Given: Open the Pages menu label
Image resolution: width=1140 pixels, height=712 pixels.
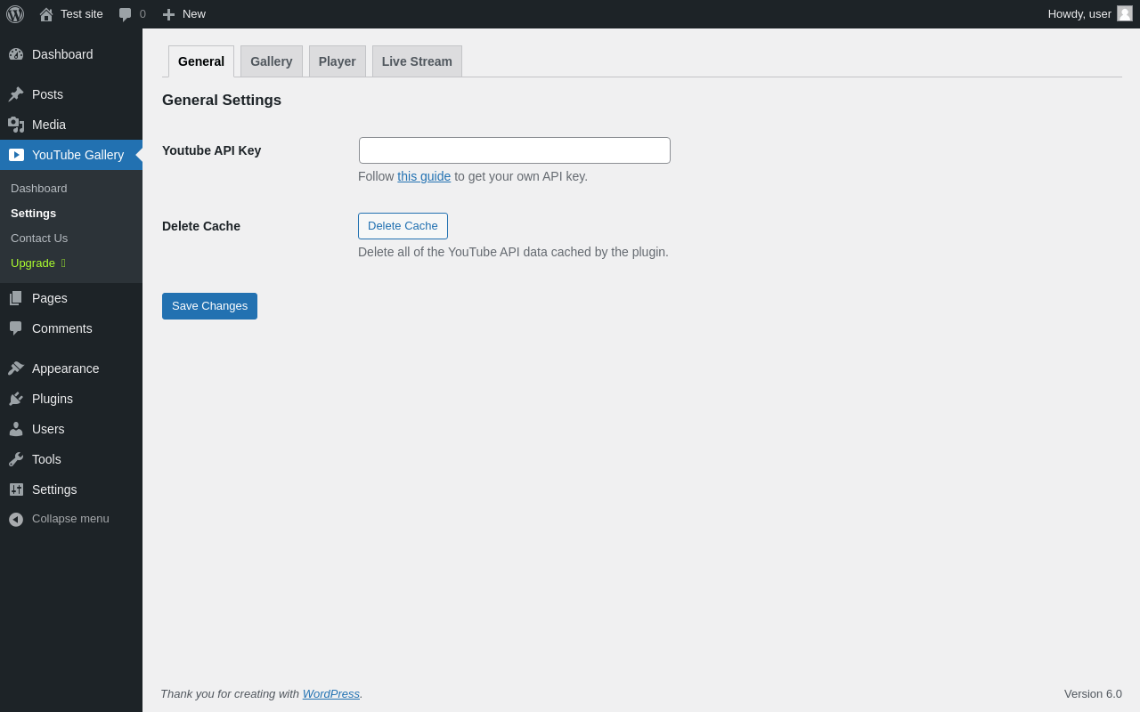Looking at the screenshot, I should click(x=50, y=298).
